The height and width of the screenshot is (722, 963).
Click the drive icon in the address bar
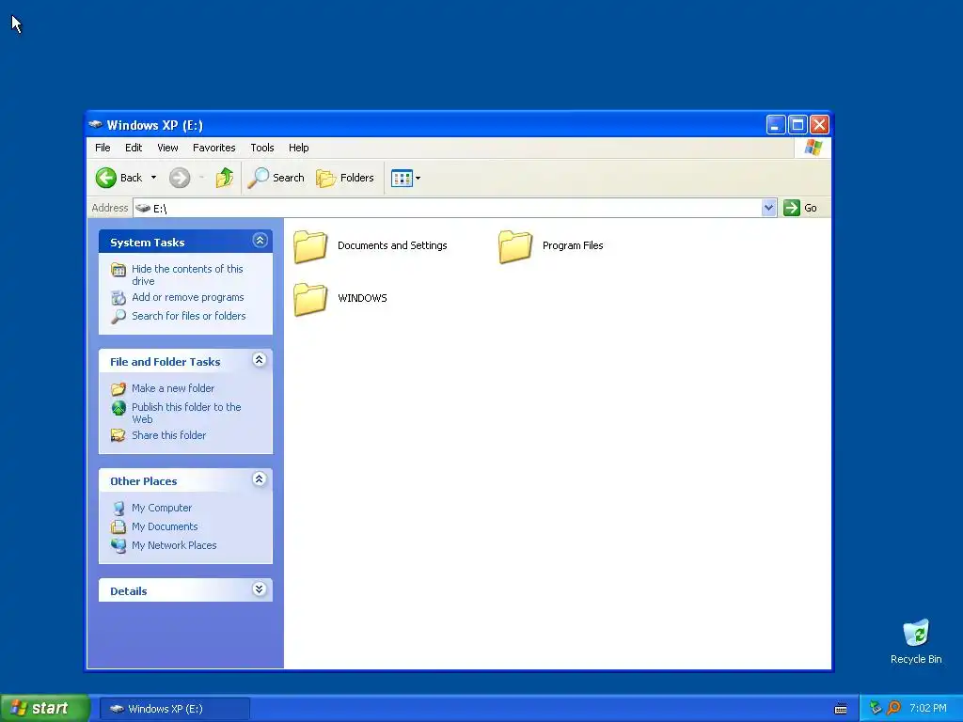coord(143,208)
